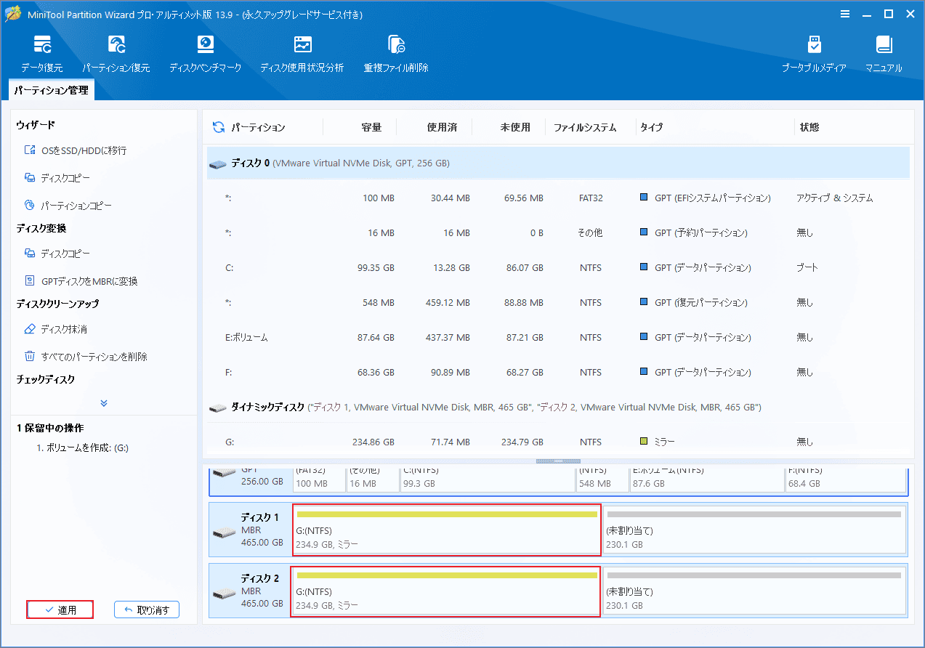The image size is (925, 648).
Task: Sort by 使用済 column header
Action: tap(442, 127)
